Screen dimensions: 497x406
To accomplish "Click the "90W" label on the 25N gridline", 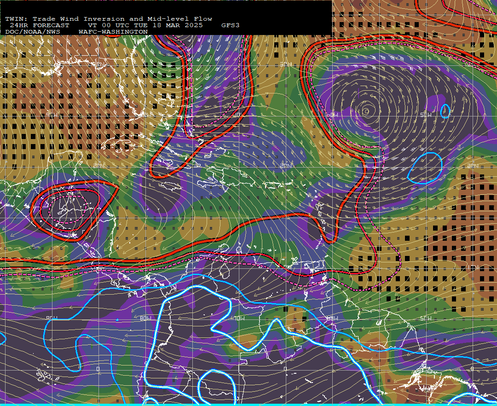I will tap(52, 115).
